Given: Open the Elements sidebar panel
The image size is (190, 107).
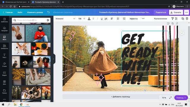Looking at the screenshot, I should 4,47.
